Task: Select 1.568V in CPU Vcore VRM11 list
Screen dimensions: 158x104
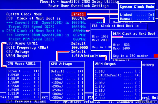Action: coord(23,82)
